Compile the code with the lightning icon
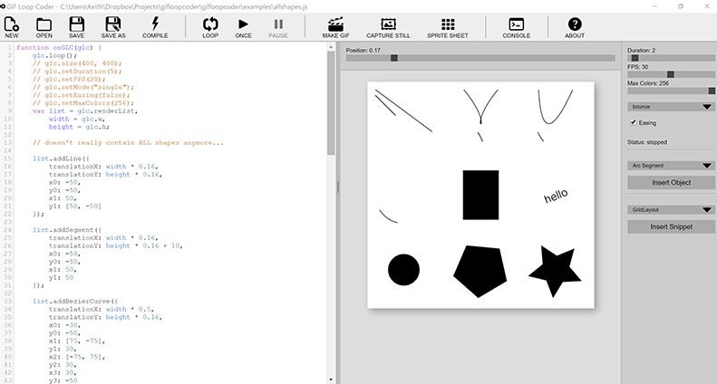The height and width of the screenshot is (384, 717). pyautogui.click(x=155, y=24)
